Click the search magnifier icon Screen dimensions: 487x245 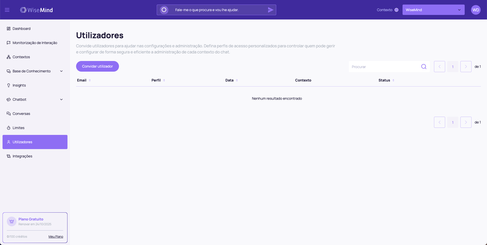pos(424,67)
